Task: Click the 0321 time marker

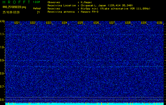Action: click(17, 23)
